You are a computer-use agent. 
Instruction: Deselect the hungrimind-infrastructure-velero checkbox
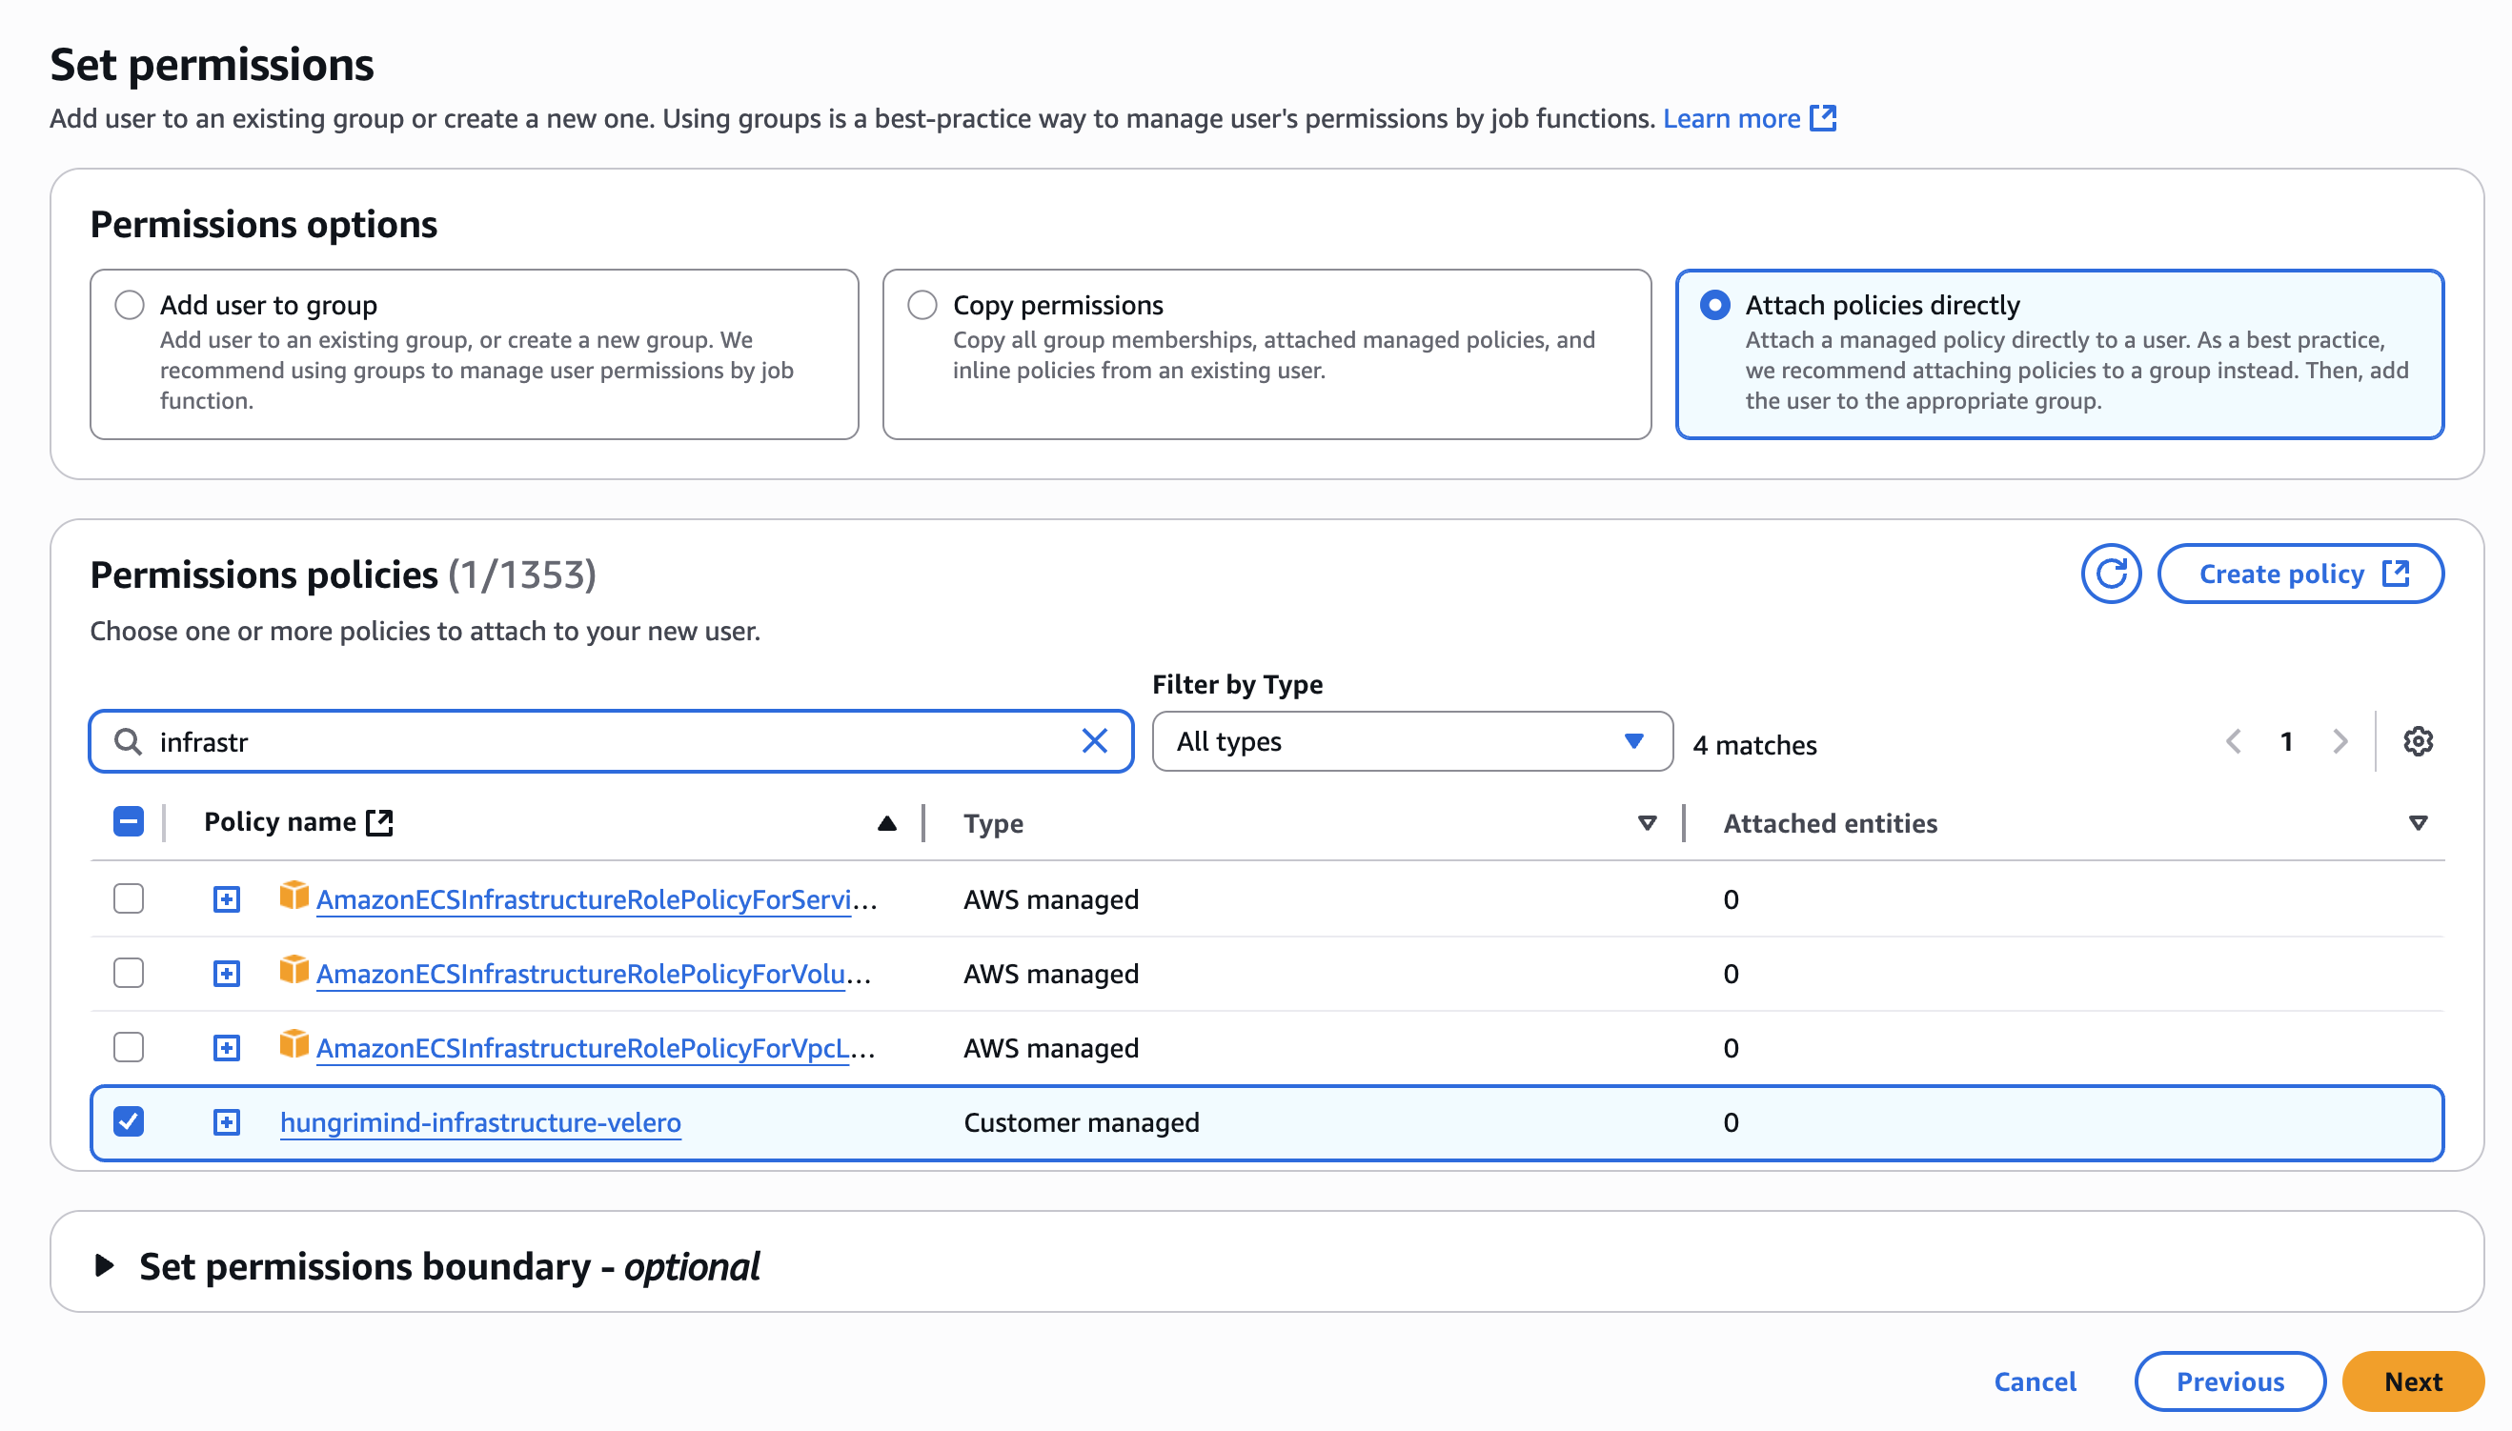click(x=128, y=1121)
